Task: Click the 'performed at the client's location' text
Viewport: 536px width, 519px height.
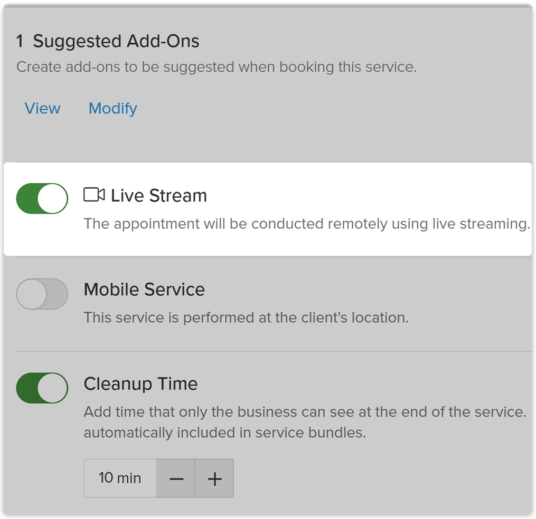Action: [x=296, y=318]
